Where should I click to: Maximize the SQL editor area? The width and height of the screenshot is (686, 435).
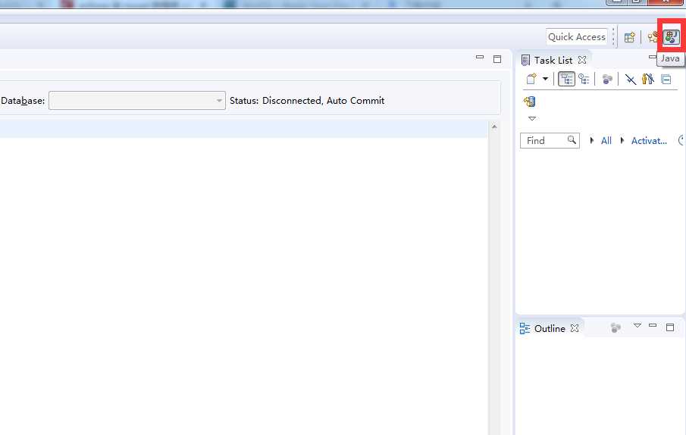497,59
